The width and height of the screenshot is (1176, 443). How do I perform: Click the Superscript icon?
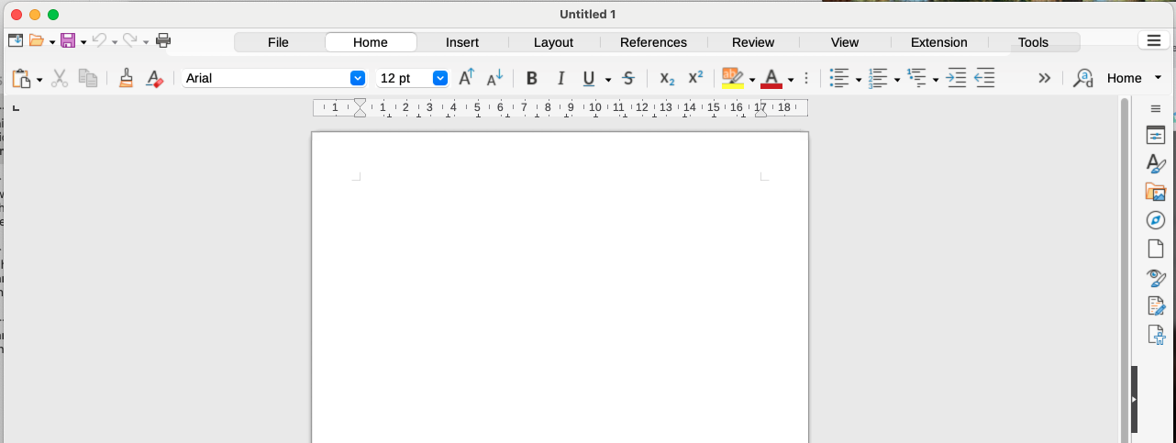(695, 79)
